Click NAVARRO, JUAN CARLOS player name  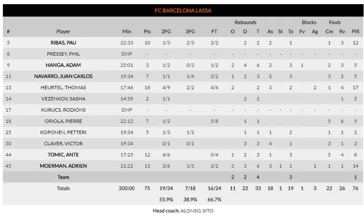coord(63,76)
